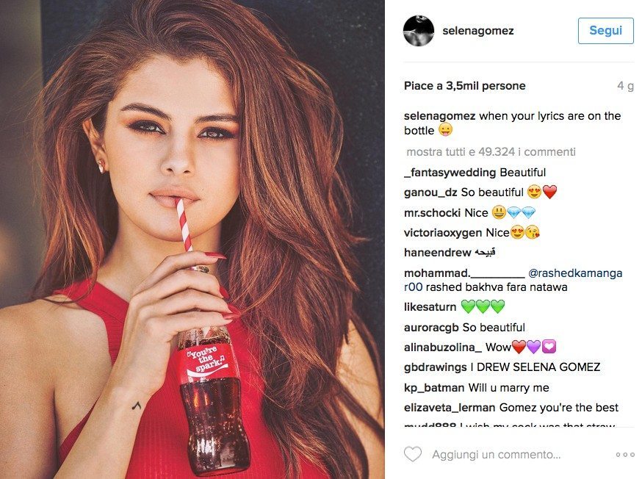Click the post photo with the bottle
Screen dimensions: 642x479
click(x=192, y=239)
